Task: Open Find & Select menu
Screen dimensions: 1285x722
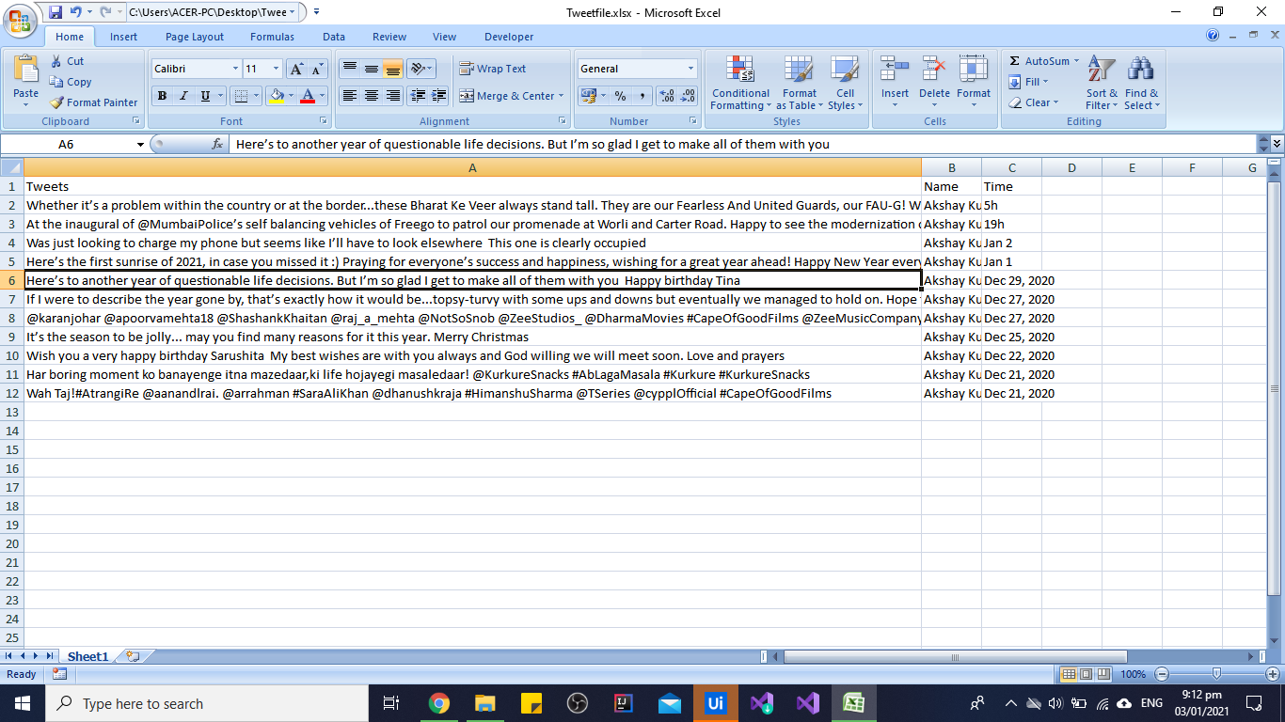Action: click(1141, 83)
